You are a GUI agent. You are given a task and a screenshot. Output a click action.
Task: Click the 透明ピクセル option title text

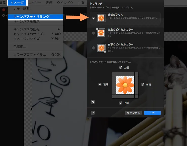click(x=115, y=15)
